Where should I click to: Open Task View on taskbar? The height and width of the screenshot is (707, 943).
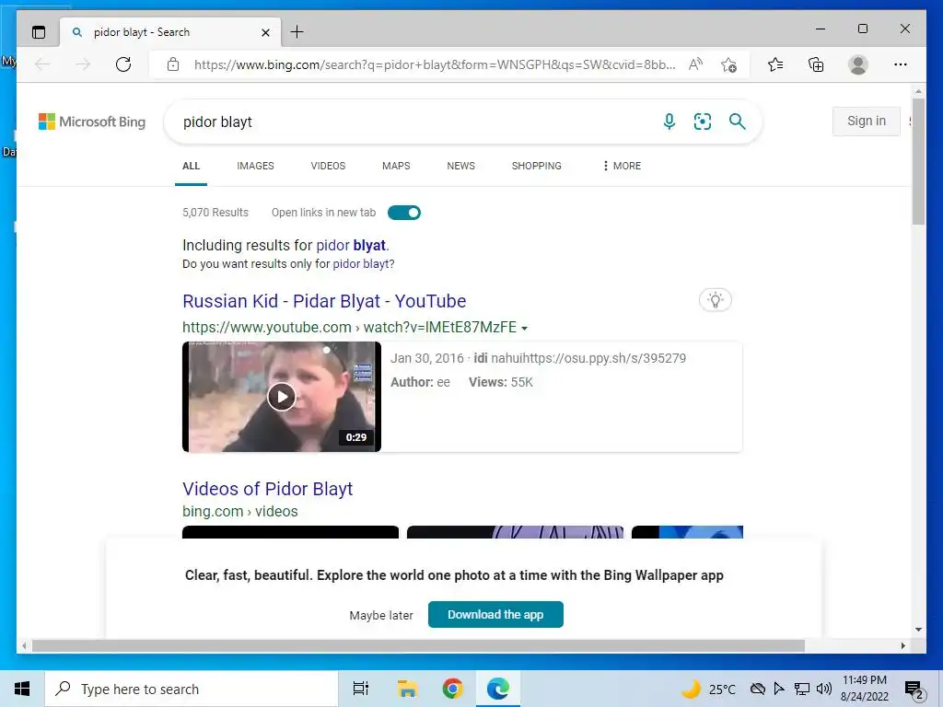(361, 689)
